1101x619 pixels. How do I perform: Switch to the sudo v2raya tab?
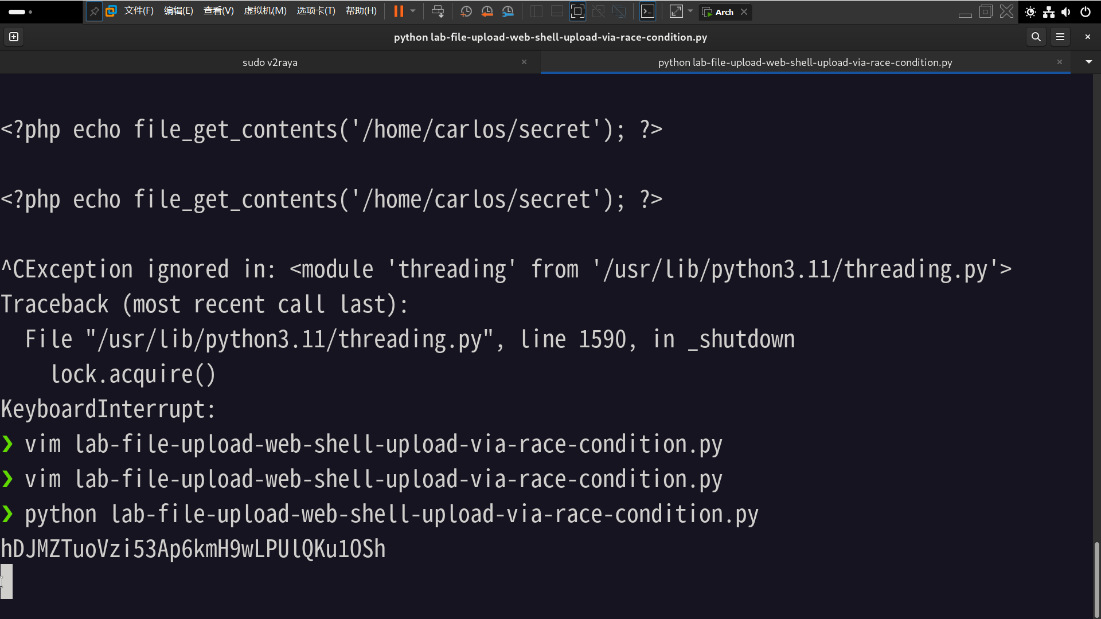tap(270, 62)
